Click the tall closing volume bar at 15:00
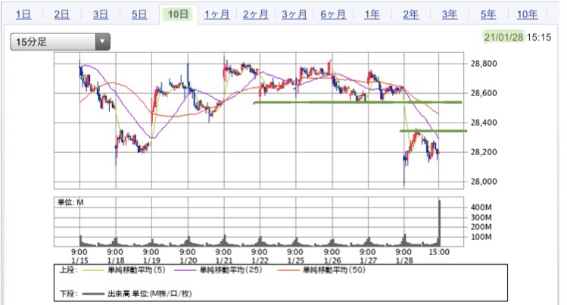Screen dimensions: 567x305 click(x=439, y=223)
